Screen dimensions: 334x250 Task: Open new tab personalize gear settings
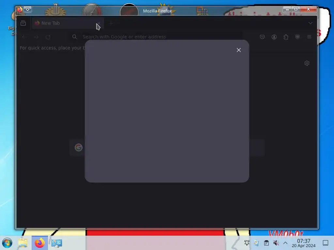click(307, 63)
